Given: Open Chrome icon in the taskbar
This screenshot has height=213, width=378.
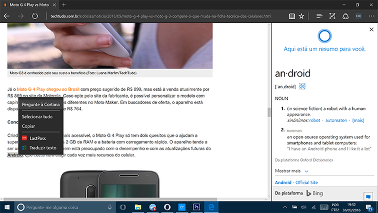Looking at the screenshot, I should click(x=153, y=207).
